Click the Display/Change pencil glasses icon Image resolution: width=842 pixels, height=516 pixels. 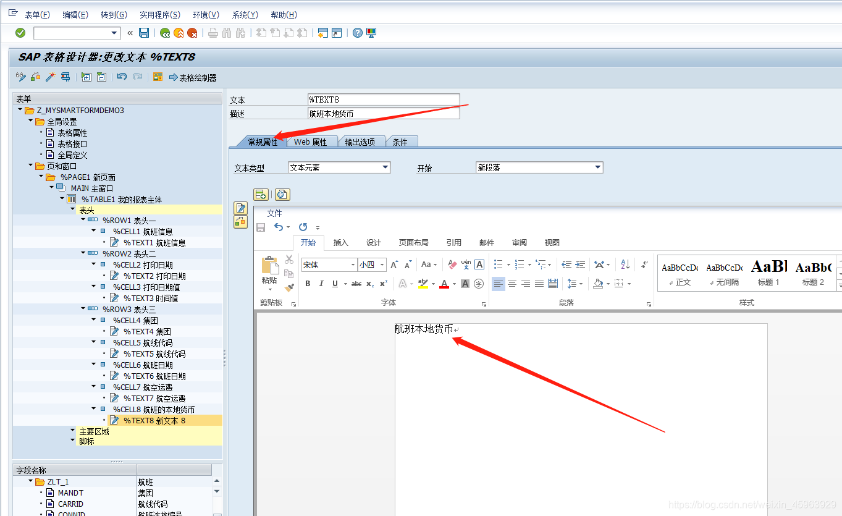(x=20, y=77)
